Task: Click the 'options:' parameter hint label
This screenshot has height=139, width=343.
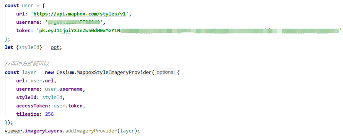Action: (166, 72)
